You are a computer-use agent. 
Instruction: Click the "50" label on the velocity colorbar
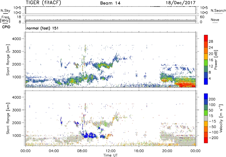click(211, 110)
